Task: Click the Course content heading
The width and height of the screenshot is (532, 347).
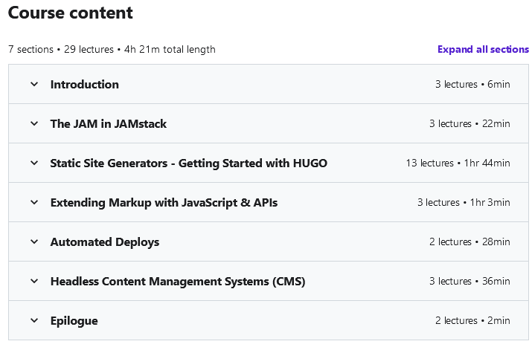Action: coord(70,13)
